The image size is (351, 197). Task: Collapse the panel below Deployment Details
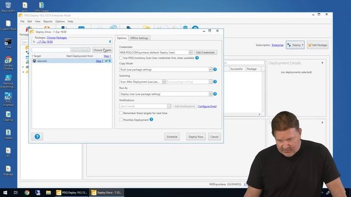point(322,123)
